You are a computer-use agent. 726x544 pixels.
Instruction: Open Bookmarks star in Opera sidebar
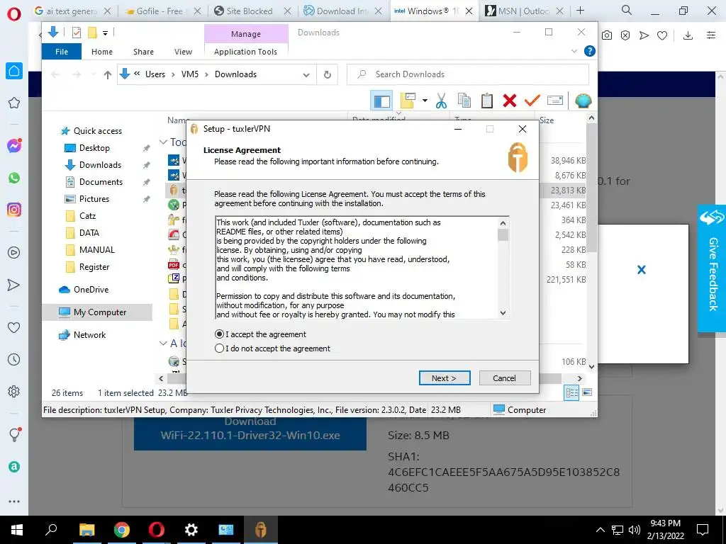(14, 103)
